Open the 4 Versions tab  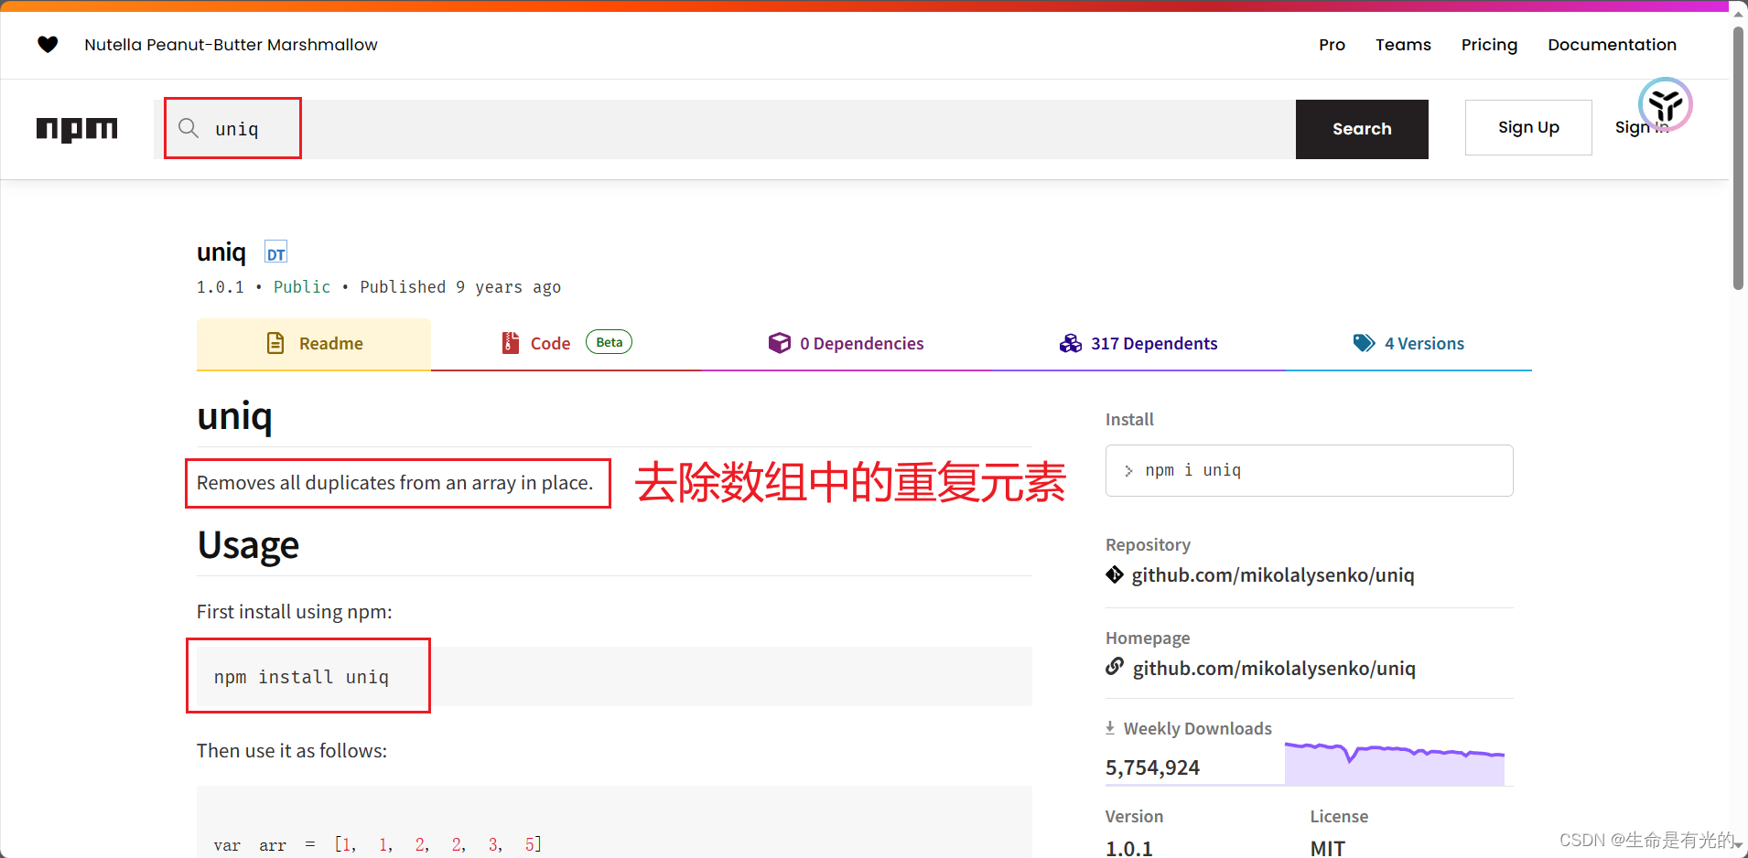pyautogui.click(x=1409, y=344)
